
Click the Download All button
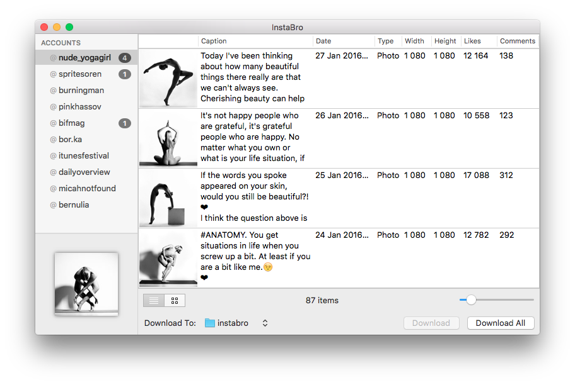(x=501, y=323)
